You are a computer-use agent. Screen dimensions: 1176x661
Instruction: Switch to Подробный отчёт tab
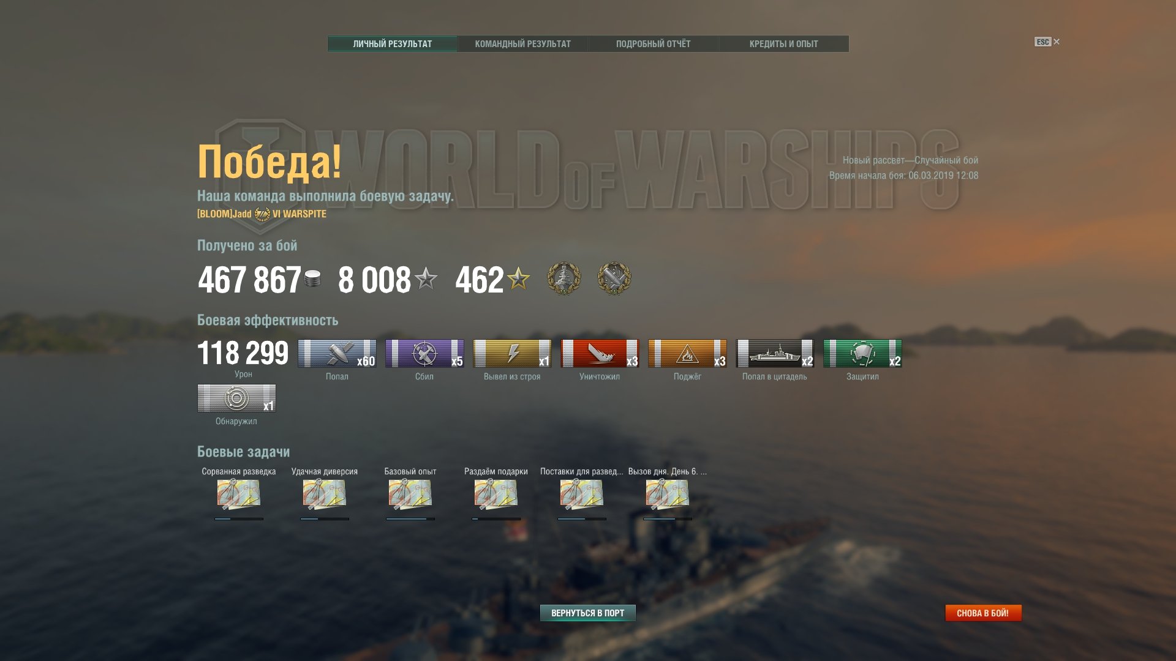pos(653,44)
